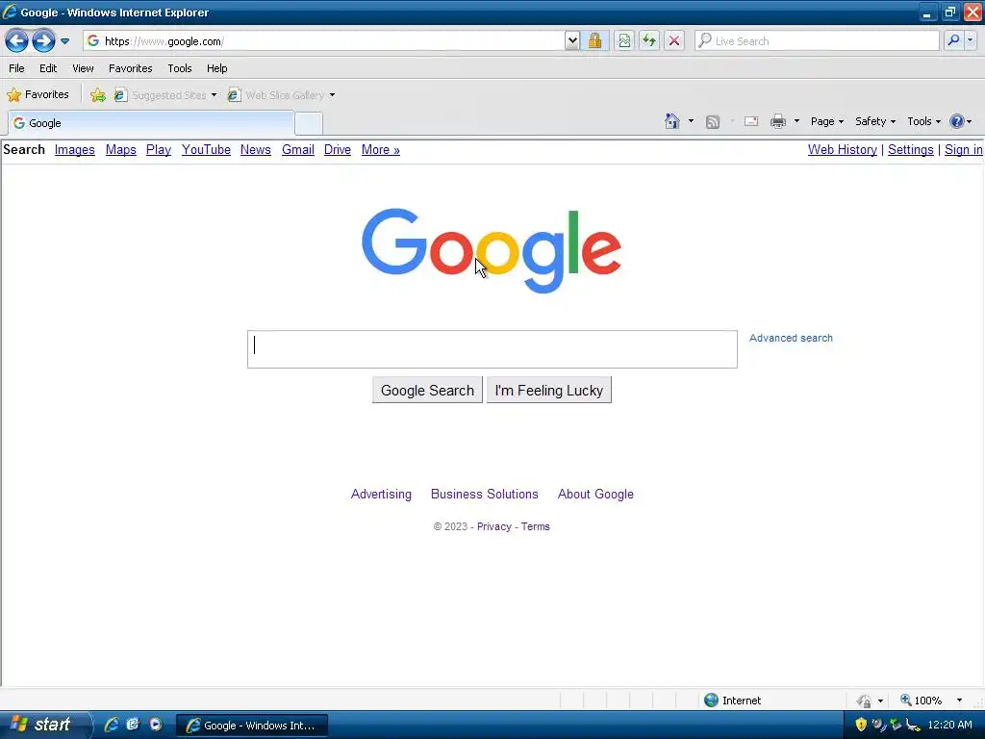Open the Web History link
Screen dimensions: 985x739
coord(843,149)
